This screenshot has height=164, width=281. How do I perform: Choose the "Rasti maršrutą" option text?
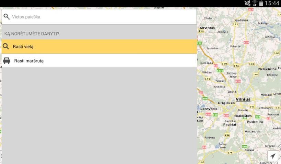(x=29, y=61)
